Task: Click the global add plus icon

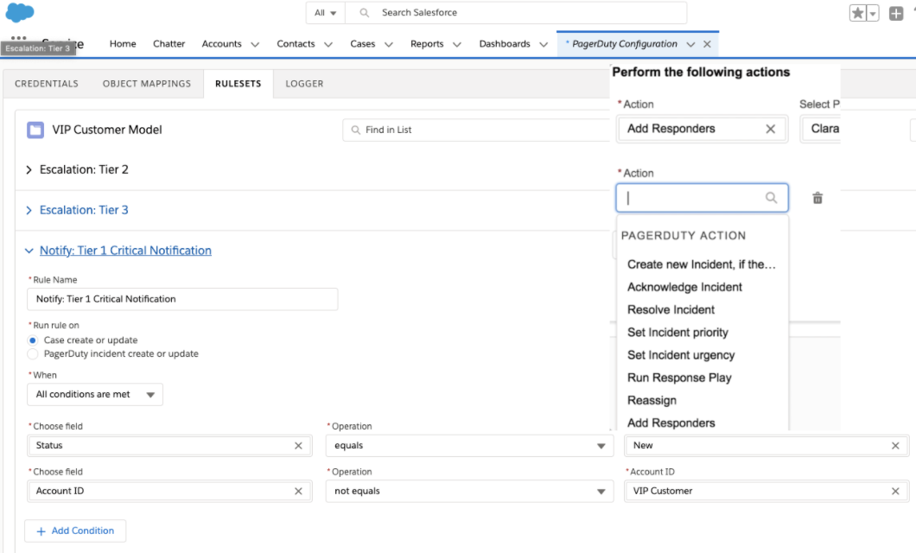Action: tap(896, 14)
